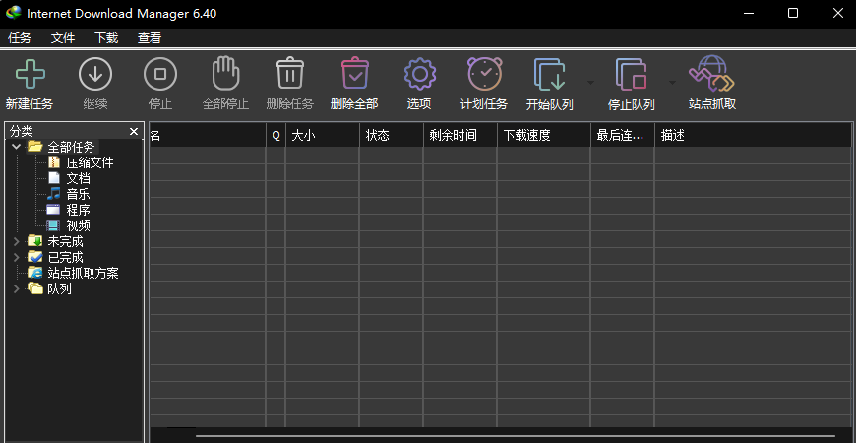This screenshot has height=443, width=856.
Task: Close the 分类 panel
Action: 134,131
